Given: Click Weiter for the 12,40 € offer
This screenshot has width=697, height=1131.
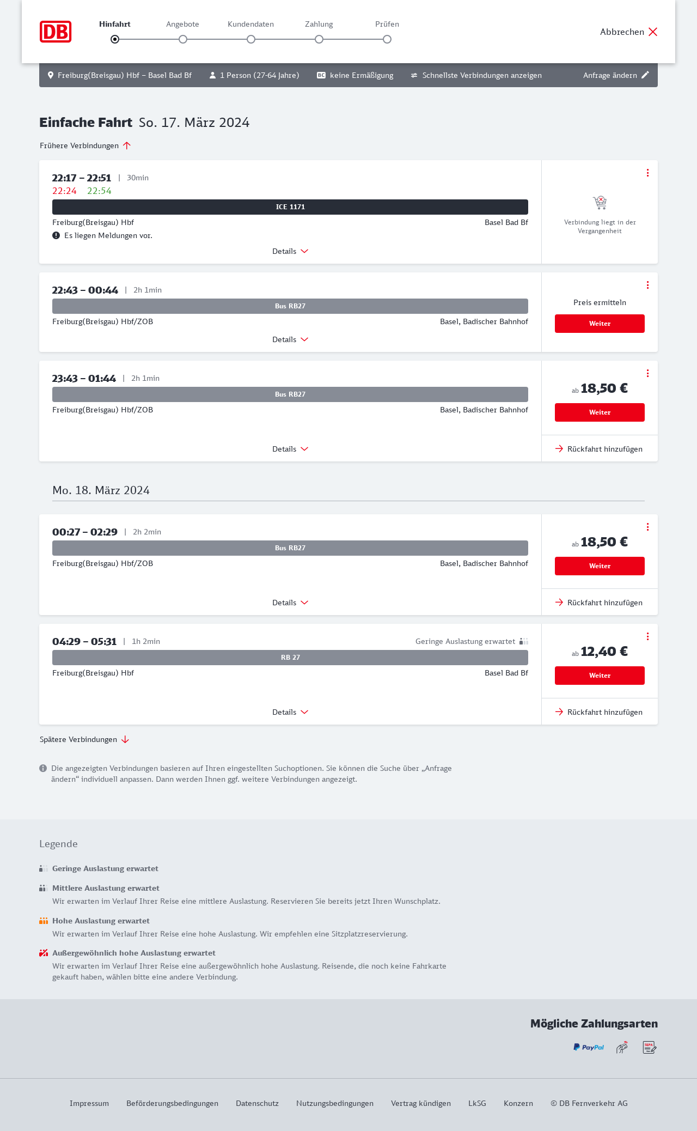Looking at the screenshot, I should (600, 676).
